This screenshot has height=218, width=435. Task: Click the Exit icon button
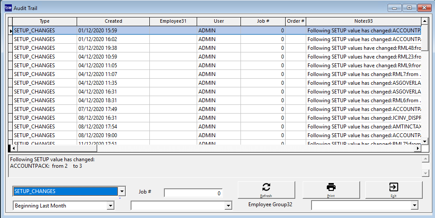click(x=393, y=190)
